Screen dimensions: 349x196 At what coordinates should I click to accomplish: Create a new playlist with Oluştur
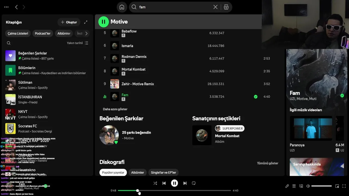(x=69, y=22)
